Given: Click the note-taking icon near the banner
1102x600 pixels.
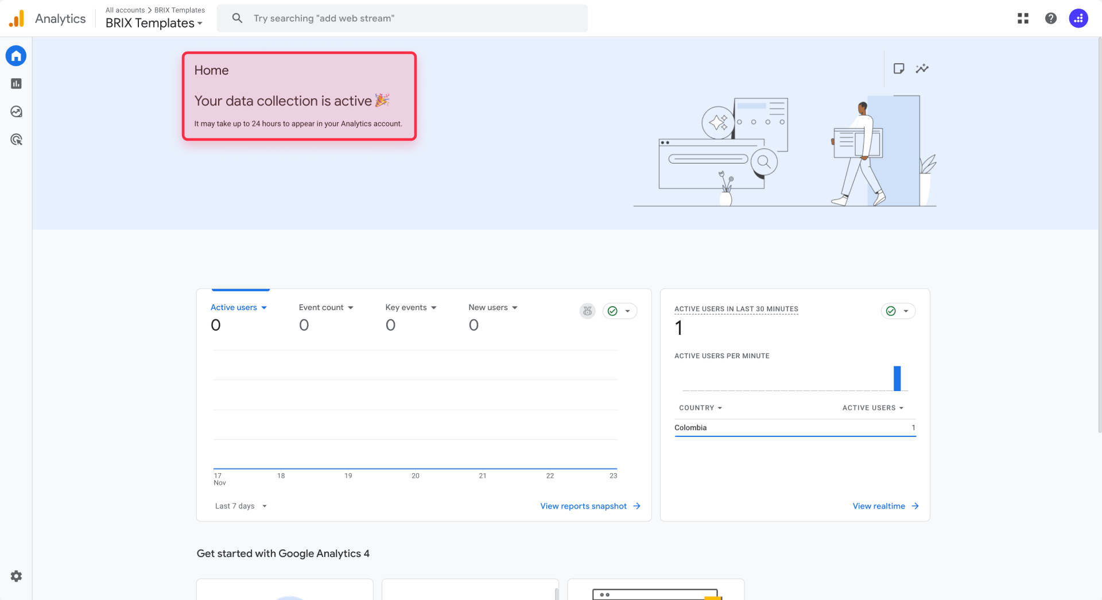Looking at the screenshot, I should [899, 68].
